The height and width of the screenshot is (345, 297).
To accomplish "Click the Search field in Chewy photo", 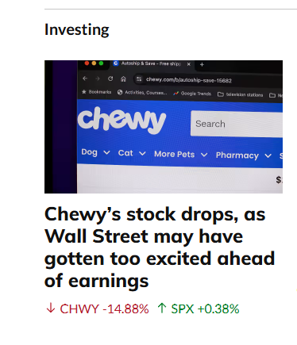I will [237, 124].
